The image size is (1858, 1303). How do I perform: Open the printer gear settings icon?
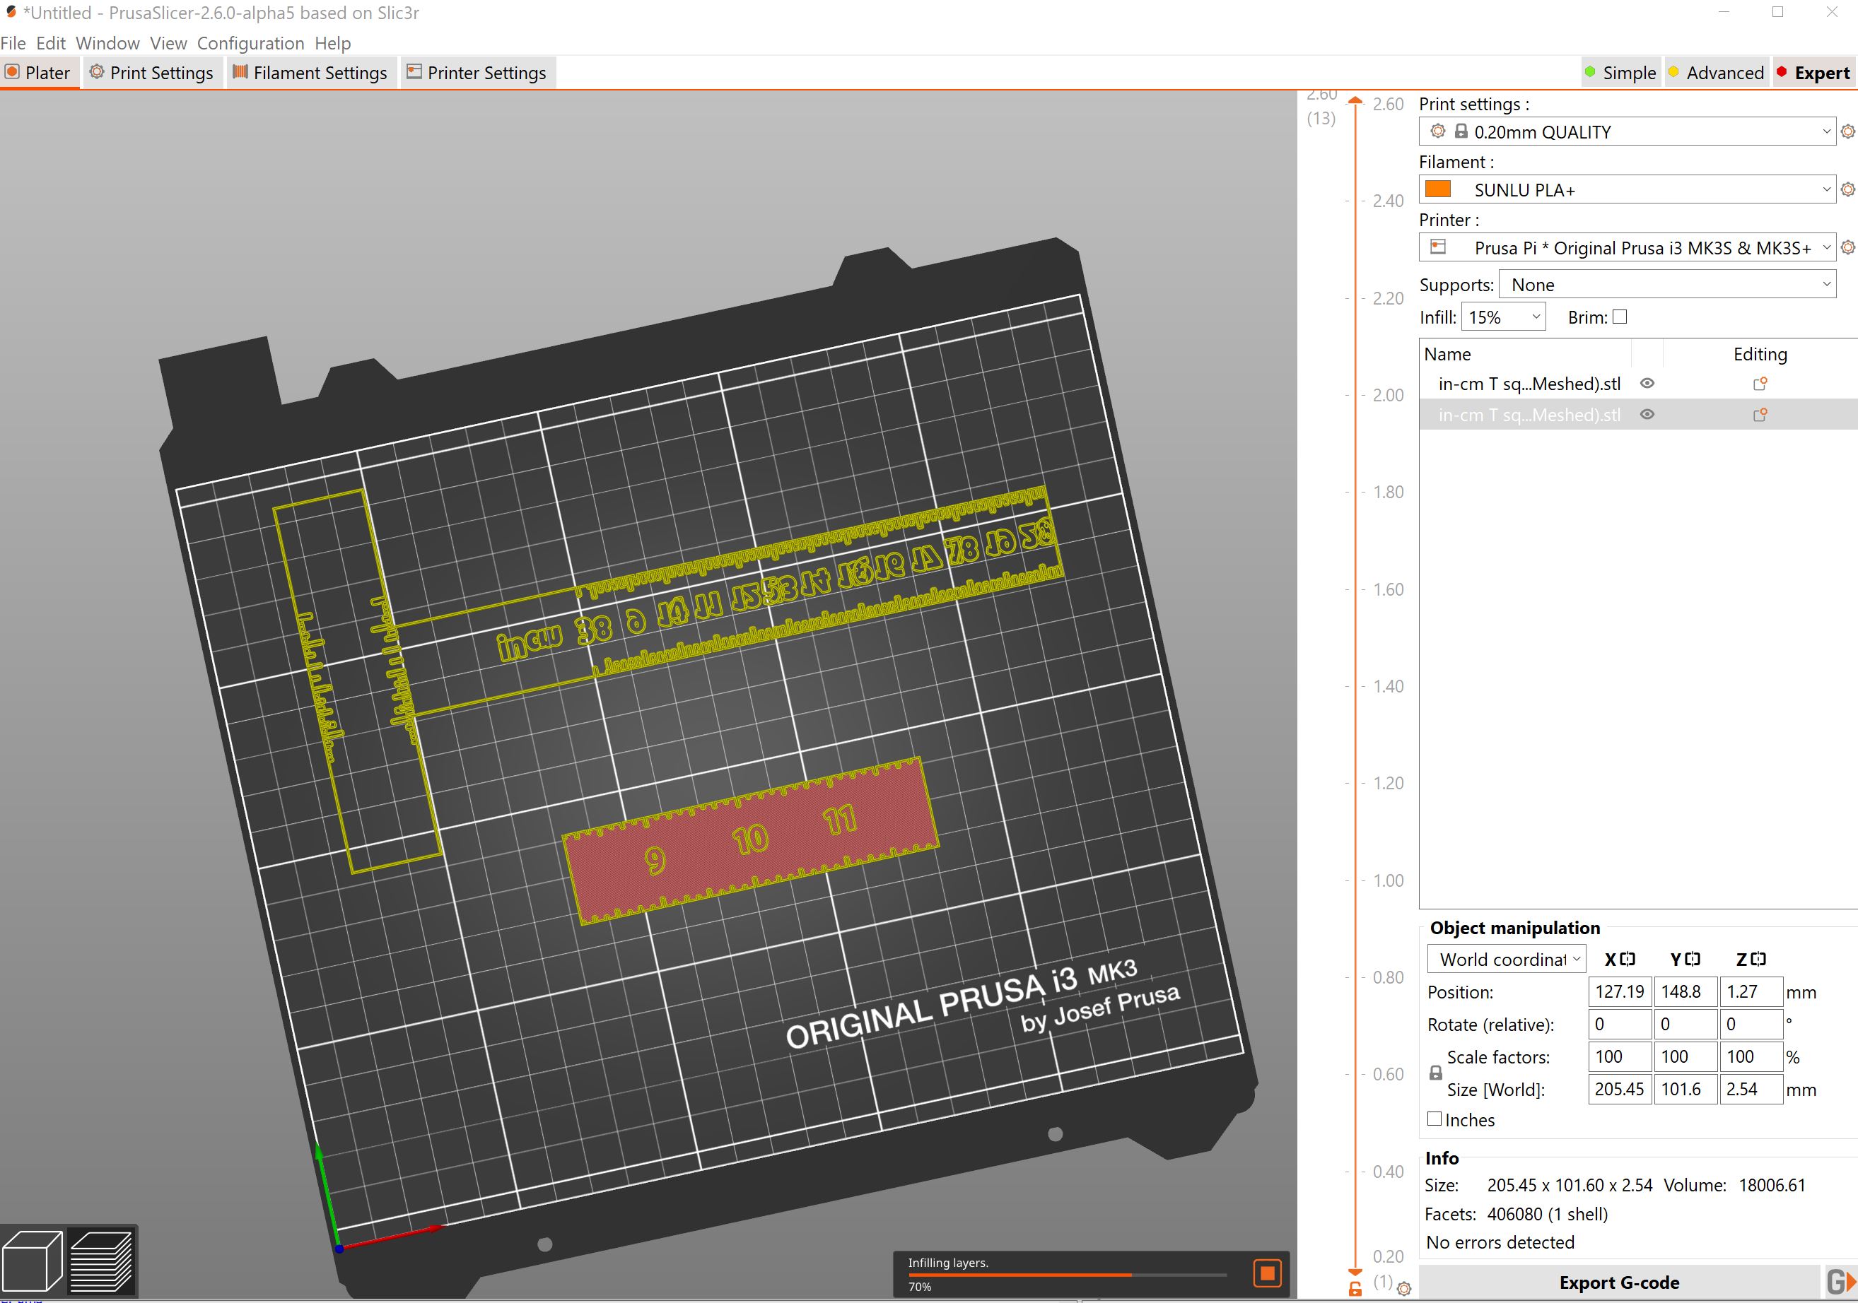(x=1847, y=247)
